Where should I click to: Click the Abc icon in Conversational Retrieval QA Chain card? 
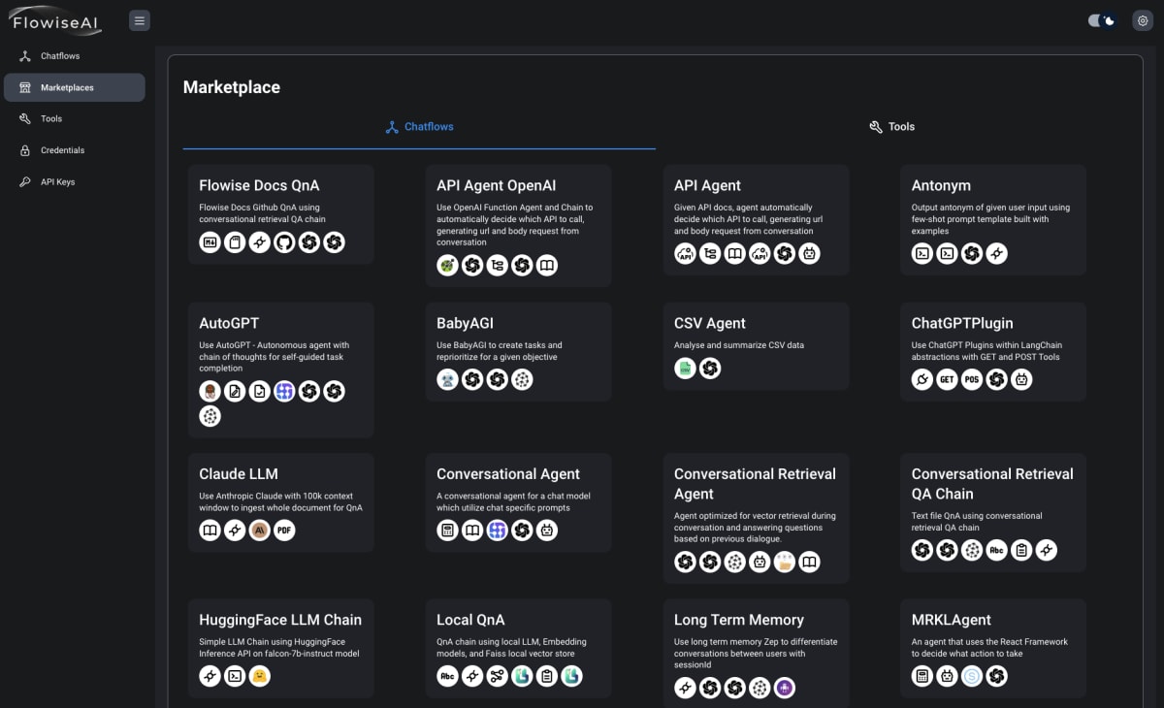tap(996, 550)
